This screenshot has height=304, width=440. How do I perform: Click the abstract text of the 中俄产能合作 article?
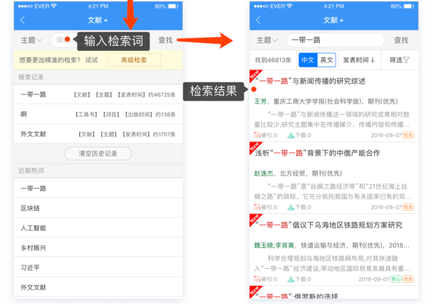[x=333, y=192]
